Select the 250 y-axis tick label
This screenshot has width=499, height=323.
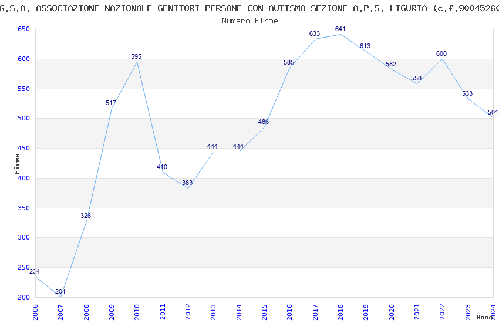coord(23,267)
